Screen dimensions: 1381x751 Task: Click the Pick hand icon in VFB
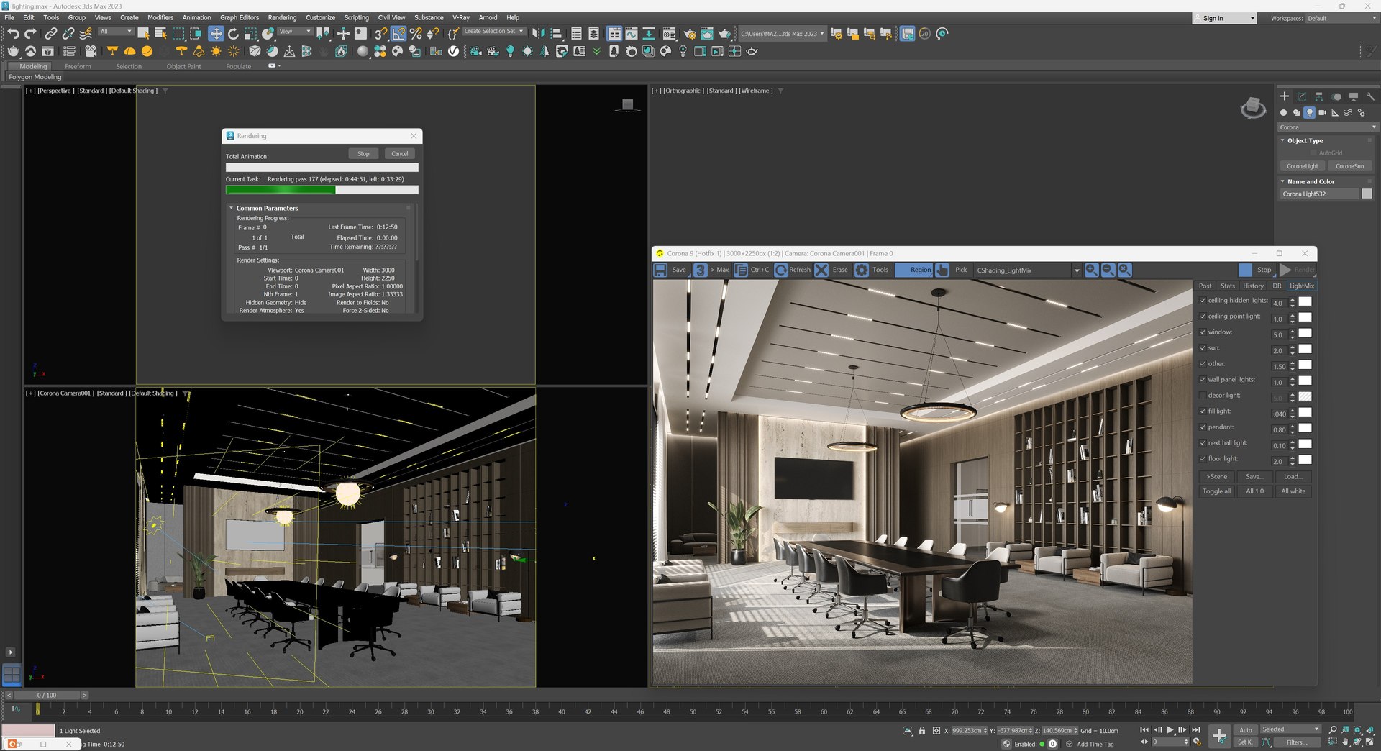click(x=942, y=270)
